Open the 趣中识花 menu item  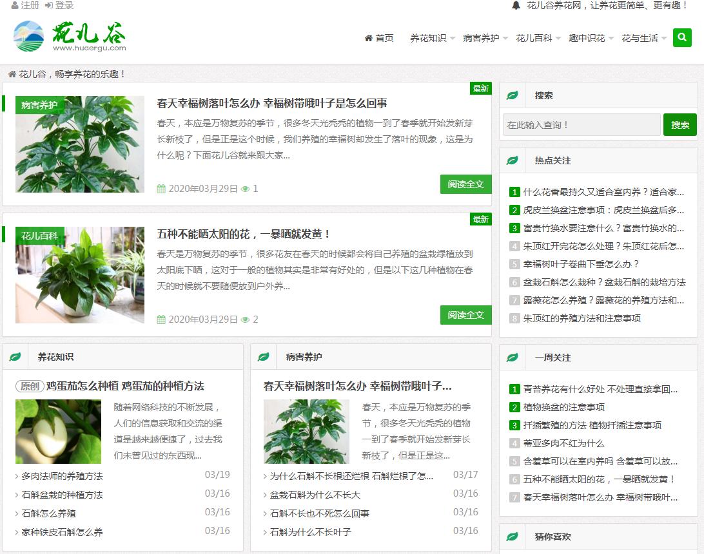coord(588,37)
